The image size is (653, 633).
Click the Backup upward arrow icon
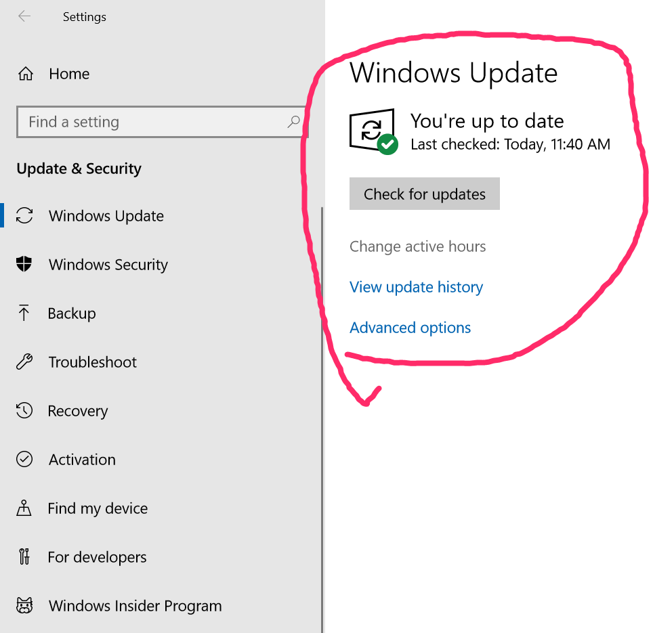[x=24, y=313]
